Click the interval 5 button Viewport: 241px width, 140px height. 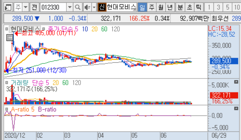[x=227, y=7]
